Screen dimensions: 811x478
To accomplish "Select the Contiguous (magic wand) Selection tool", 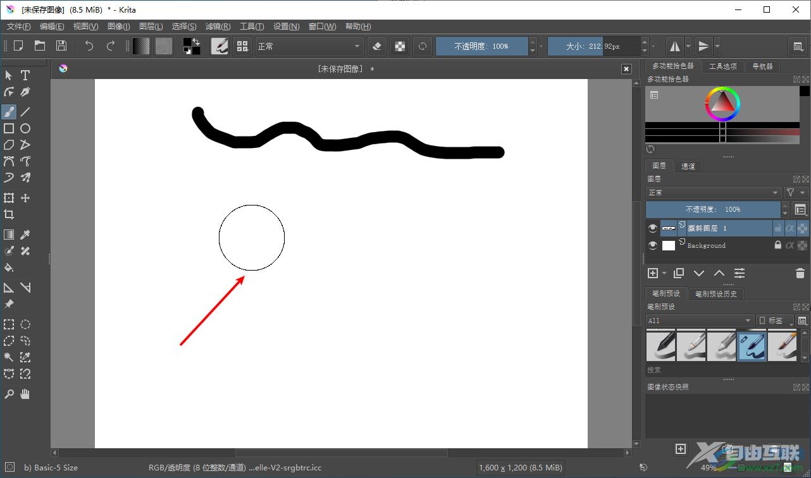I will 9,357.
